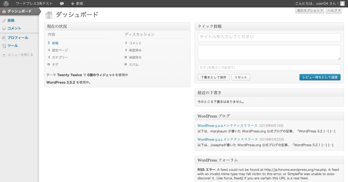This screenshot has height=182, width=348.
Task: Expand the ヘルプ dropdown tab
Action: pos(334,10)
